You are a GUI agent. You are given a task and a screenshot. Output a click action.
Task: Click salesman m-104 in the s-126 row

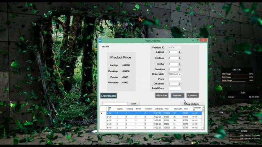196,117
